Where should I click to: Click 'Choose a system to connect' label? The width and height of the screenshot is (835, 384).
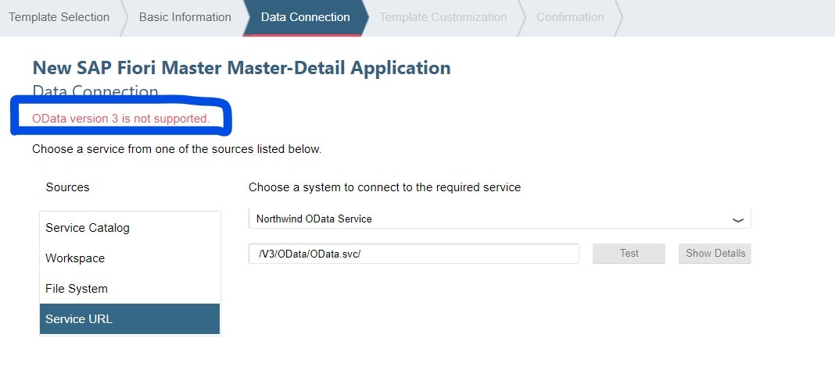click(x=385, y=187)
